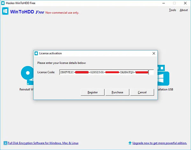Click the Purchase button
Screen dimensions: 191x150
pos(117,92)
